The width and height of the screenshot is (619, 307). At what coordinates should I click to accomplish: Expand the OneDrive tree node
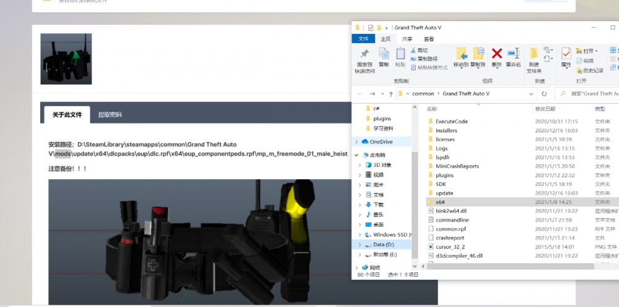coord(357,142)
